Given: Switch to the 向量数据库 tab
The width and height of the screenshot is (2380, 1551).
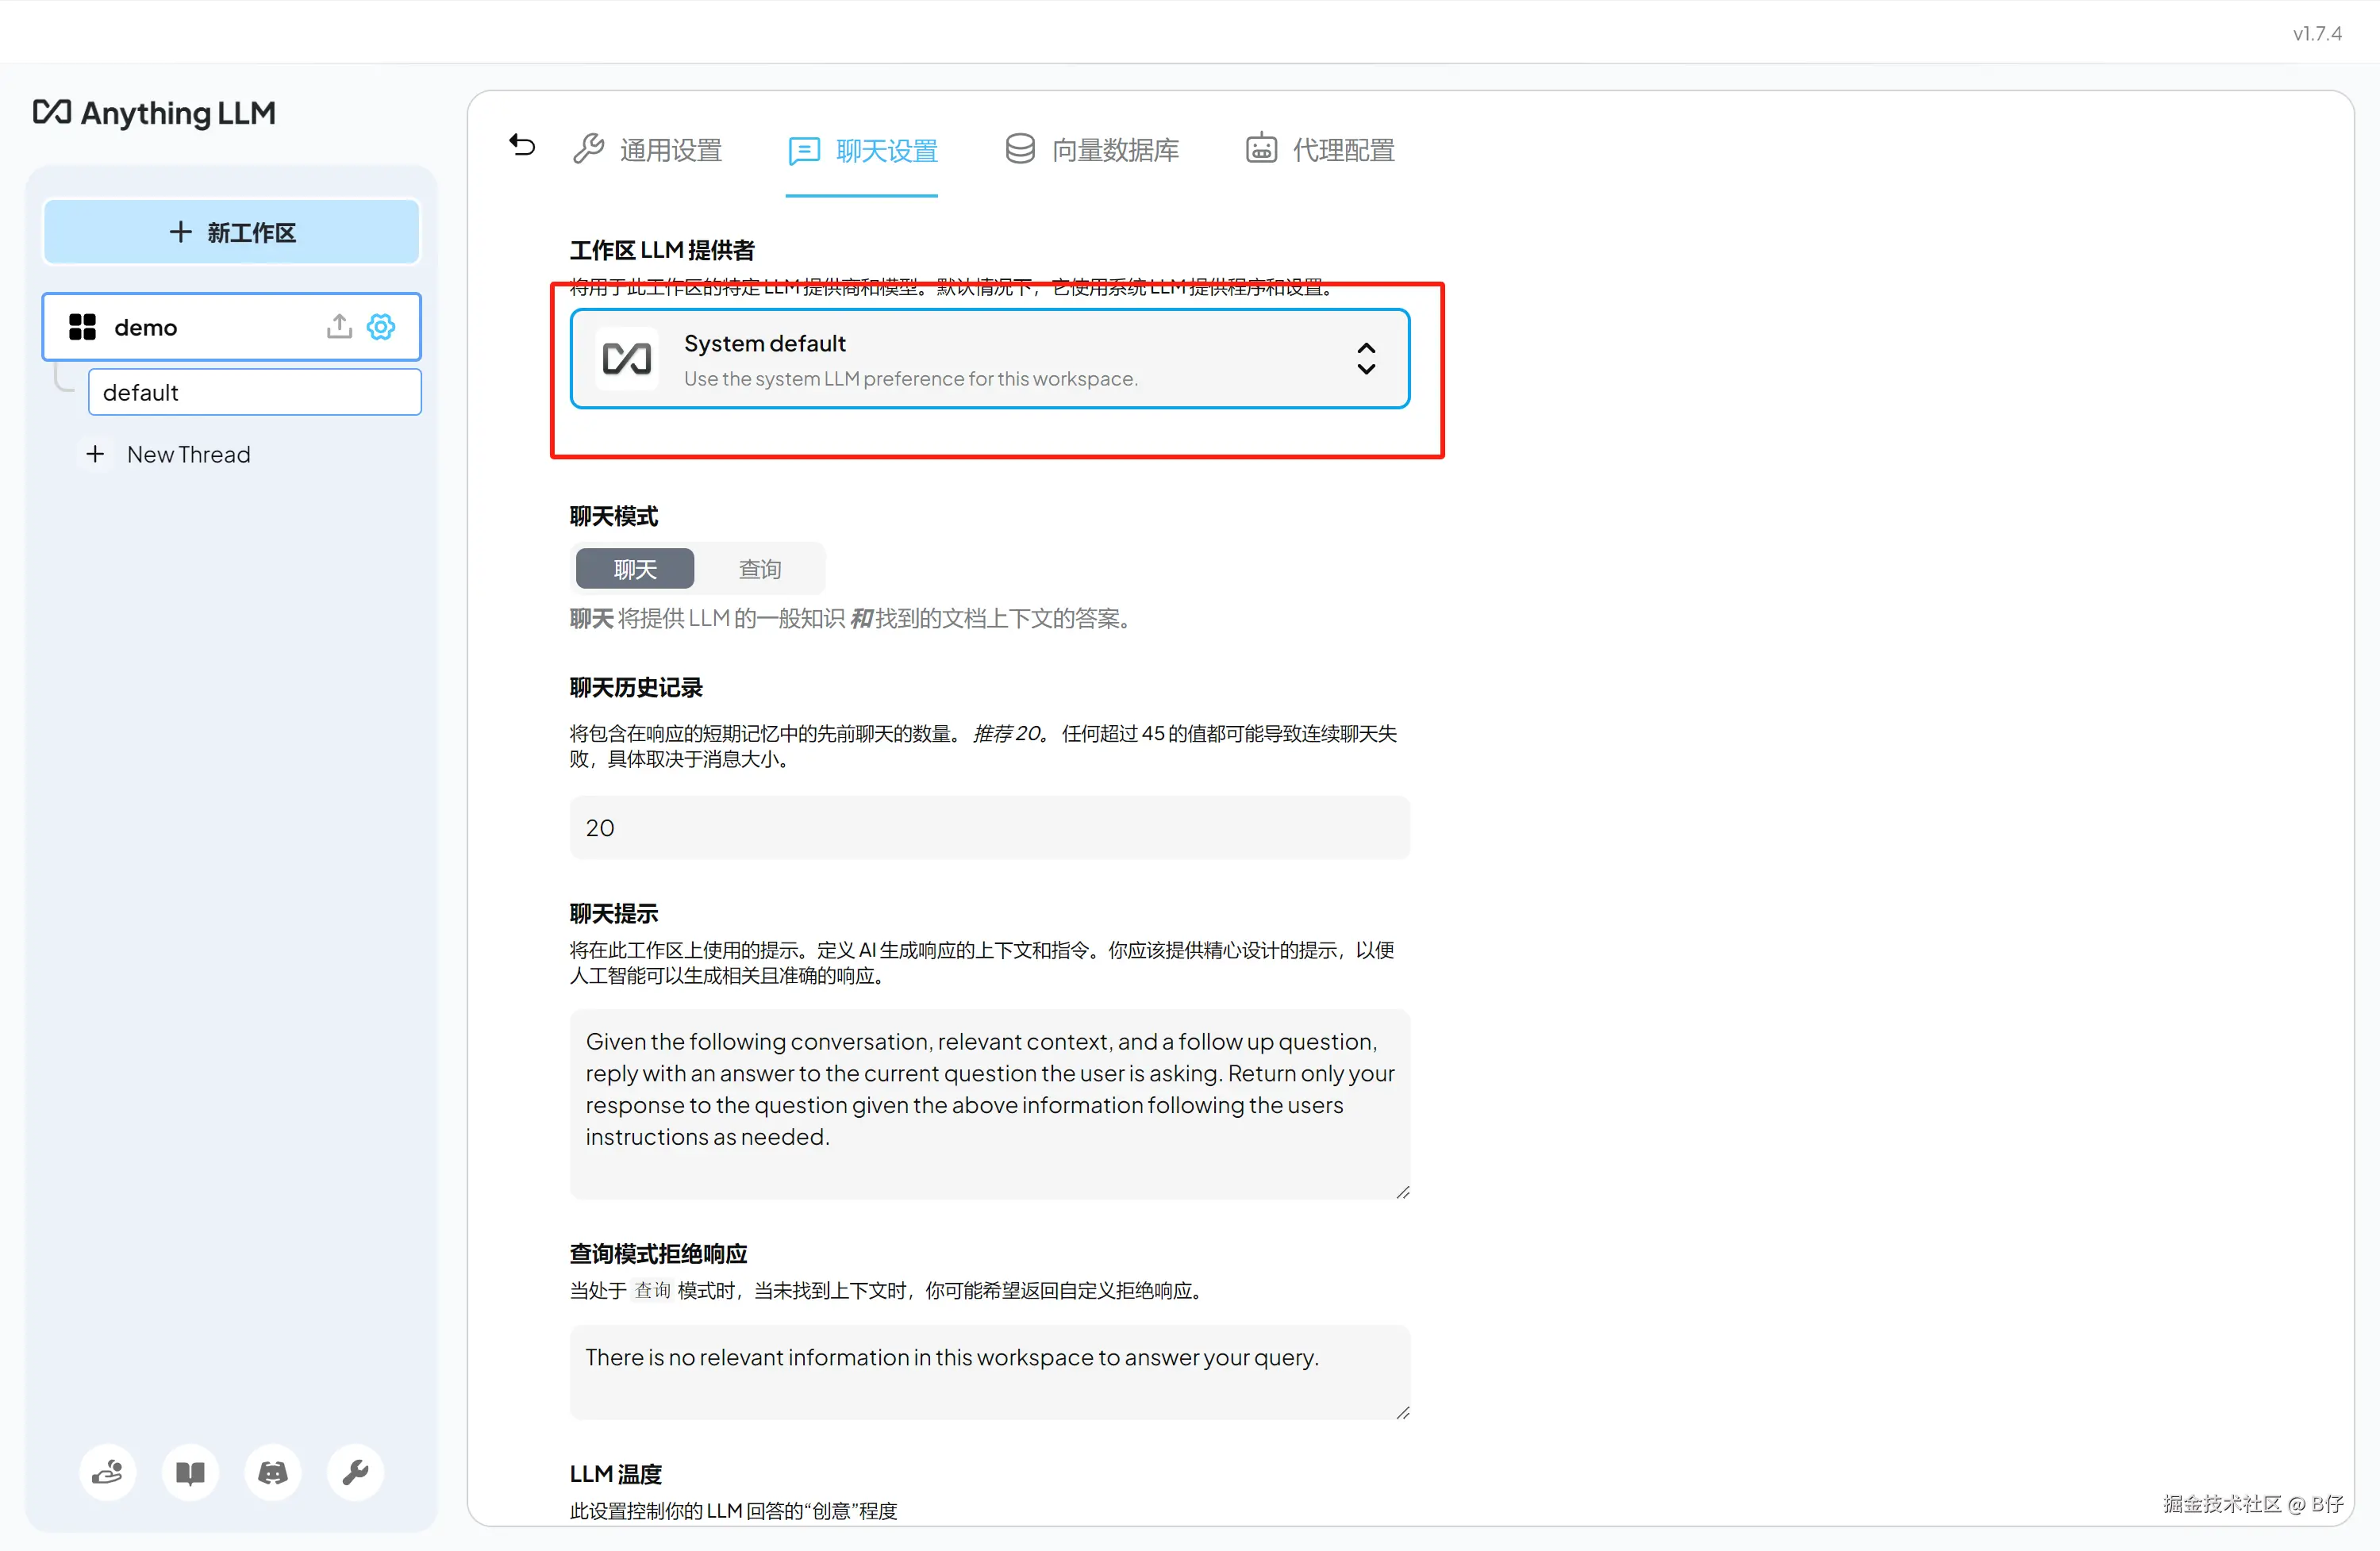Looking at the screenshot, I should coord(1092,150).
